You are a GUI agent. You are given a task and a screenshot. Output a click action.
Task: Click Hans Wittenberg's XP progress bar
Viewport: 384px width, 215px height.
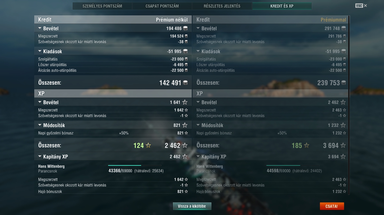click(x=135, y=165)
